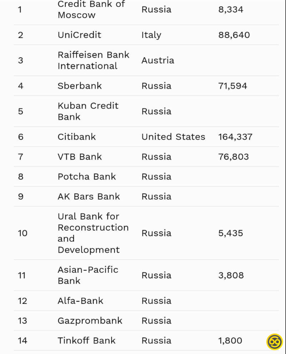
Task: Click the Asian-Pacific Bank name
Action: (88, 275)
